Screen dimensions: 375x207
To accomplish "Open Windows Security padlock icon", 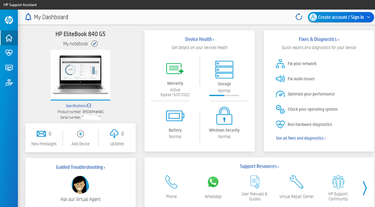I will click(224, 116).
